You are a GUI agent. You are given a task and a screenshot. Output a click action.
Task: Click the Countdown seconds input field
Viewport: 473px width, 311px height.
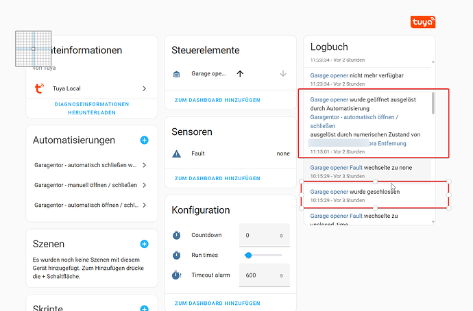point(258,235)
